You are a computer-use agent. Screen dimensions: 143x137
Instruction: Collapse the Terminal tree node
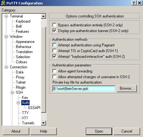coord(6,16)
